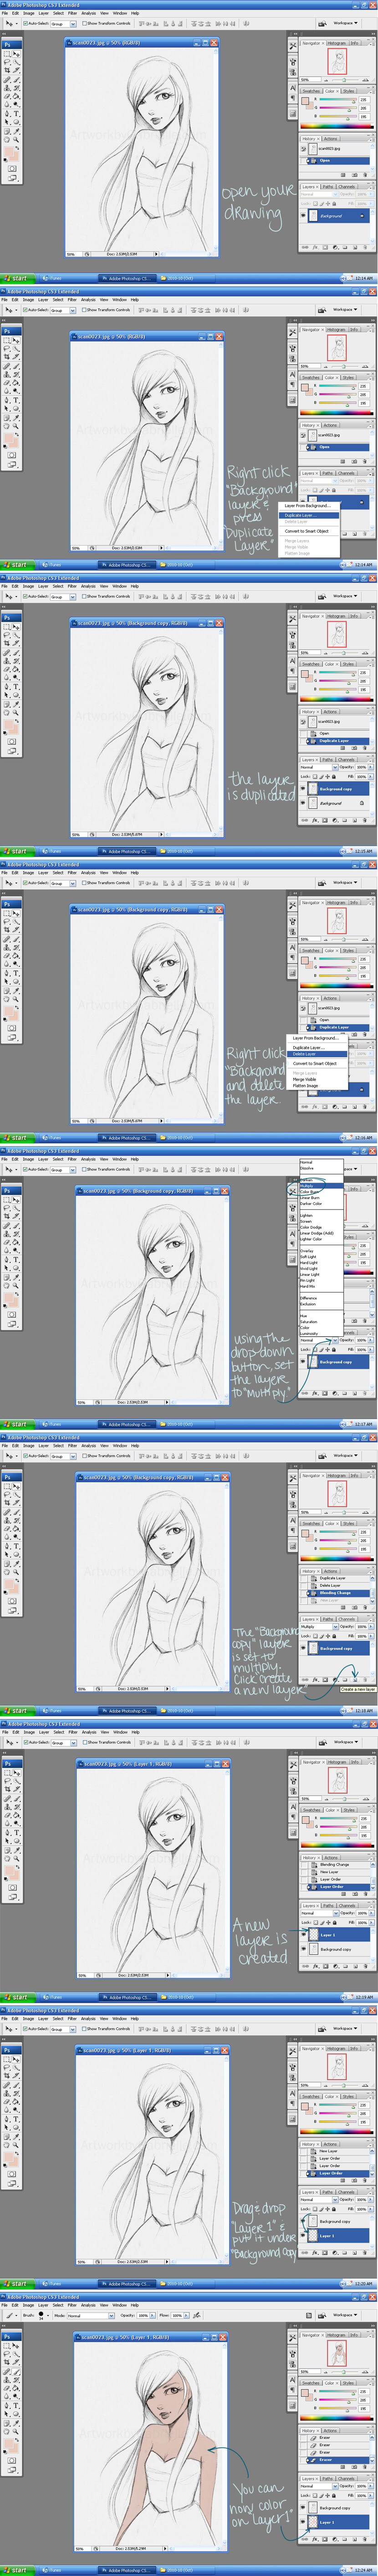Open Workspace dropdown in 'You can now color' screenshot

pyautogui.click(x=345, y=2315)
